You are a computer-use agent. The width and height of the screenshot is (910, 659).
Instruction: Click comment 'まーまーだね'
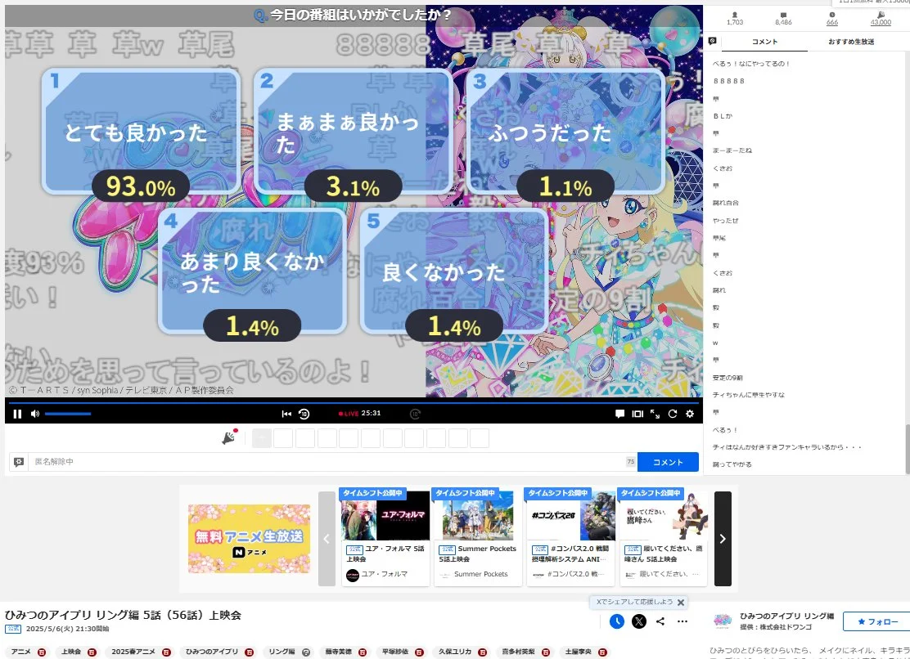[732, 150]
